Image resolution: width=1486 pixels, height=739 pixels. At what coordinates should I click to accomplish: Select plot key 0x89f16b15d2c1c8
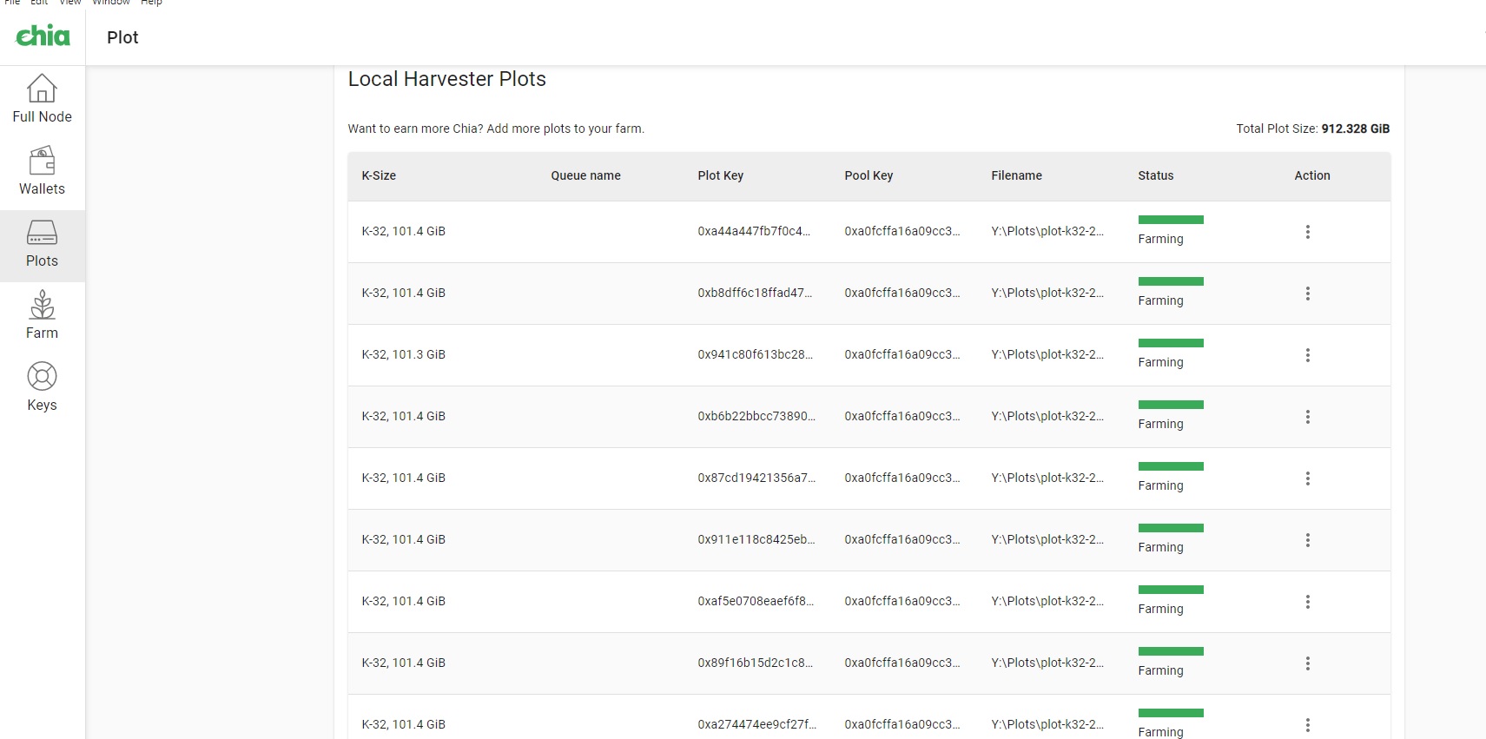[x=756, y=663]
